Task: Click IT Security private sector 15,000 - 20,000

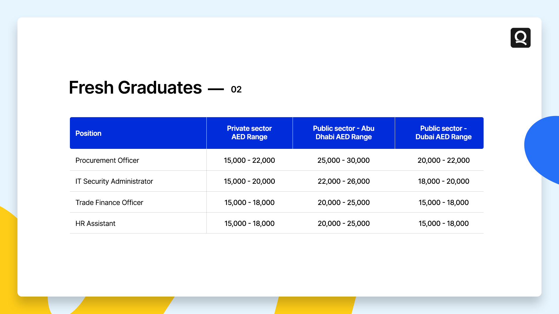Action: click(249, 181)
